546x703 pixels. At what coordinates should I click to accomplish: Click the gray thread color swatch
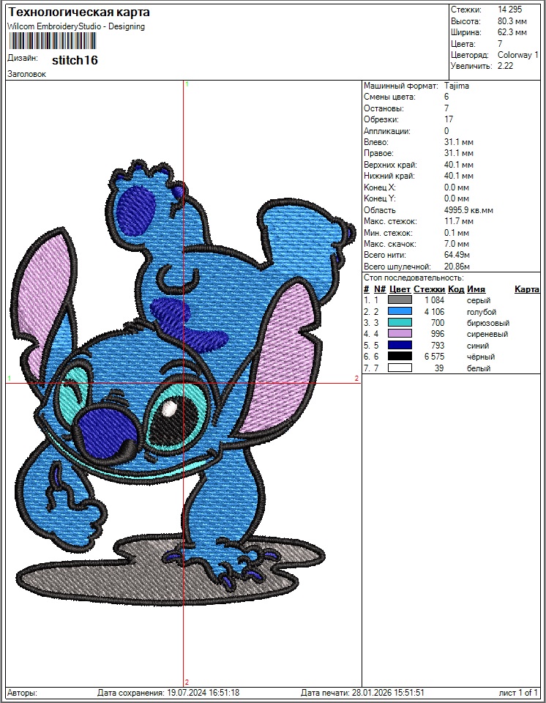pyautogui.click(x=400, y=300)
